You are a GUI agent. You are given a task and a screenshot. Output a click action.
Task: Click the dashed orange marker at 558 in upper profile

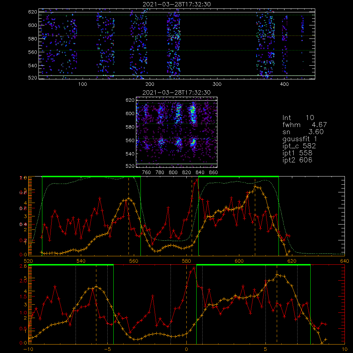(x=128, y=216)
